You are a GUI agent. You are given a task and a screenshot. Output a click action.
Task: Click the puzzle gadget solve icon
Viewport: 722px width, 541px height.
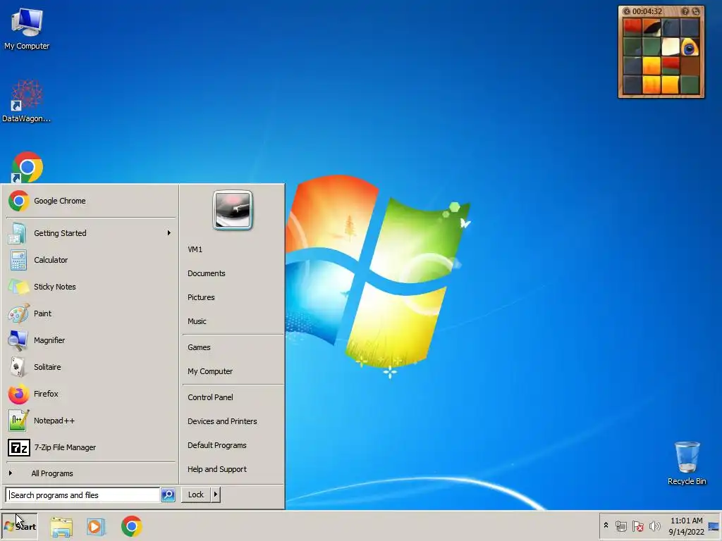pos(696,11)
